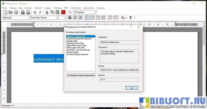Click the Open file folder icon
The width and height of the screenshot is (207, 109).
(11, 12)
